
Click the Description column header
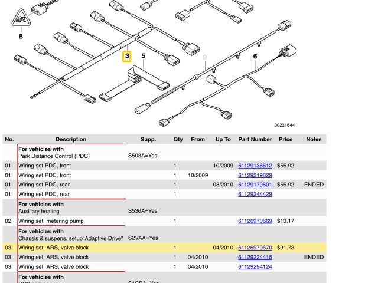click(71, 140)
